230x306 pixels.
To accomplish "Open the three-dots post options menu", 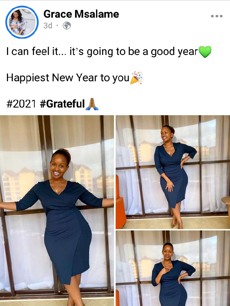I will click(x=217, y=16).
